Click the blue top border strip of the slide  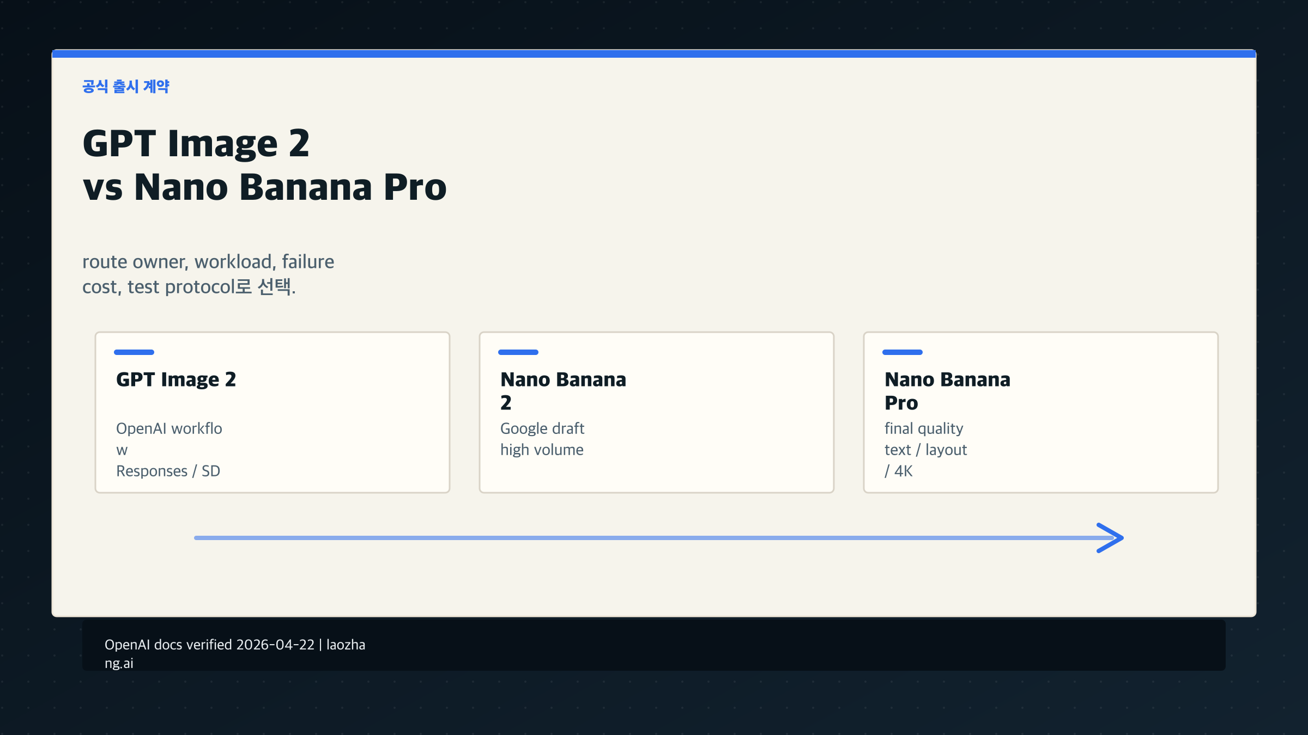click(x=653, y=53)
